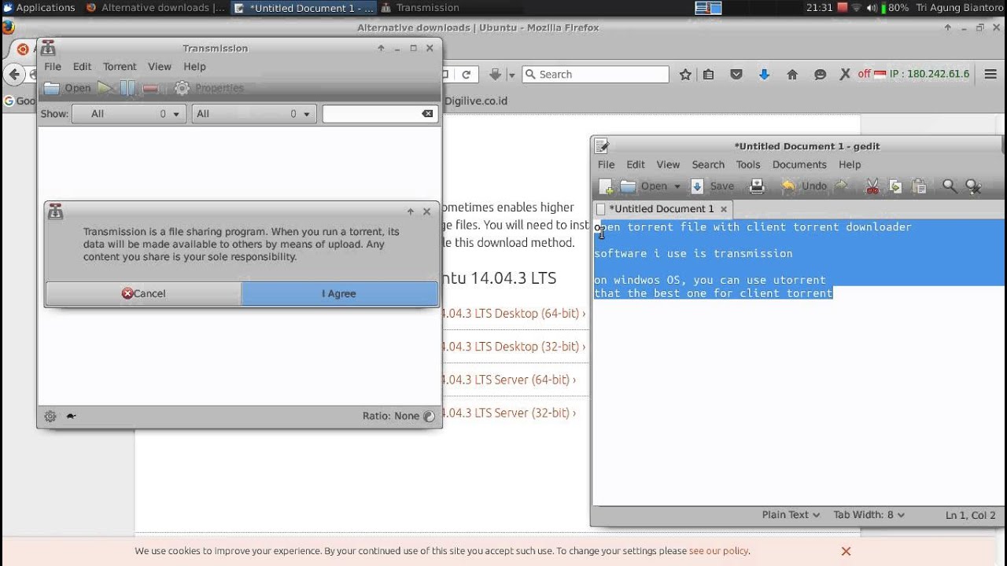
Task: Click gedit Open folder button
Action: point(644,186)
